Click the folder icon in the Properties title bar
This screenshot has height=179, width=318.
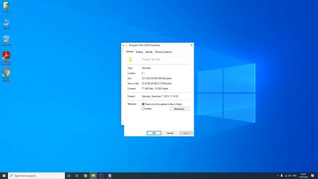pos(126,45)
